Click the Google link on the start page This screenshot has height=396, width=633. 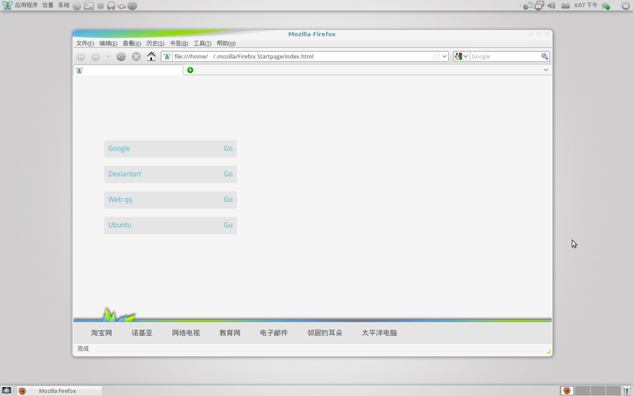point(119,149)
